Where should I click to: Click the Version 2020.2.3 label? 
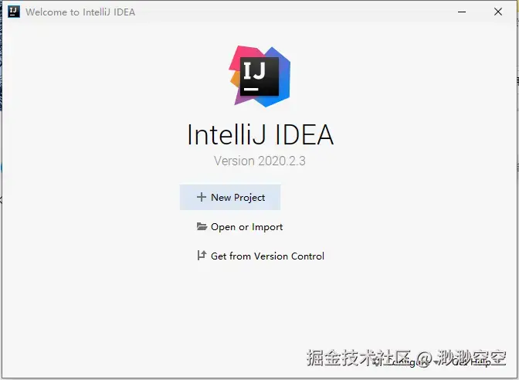pyautogui.click(x=259, y=161)
